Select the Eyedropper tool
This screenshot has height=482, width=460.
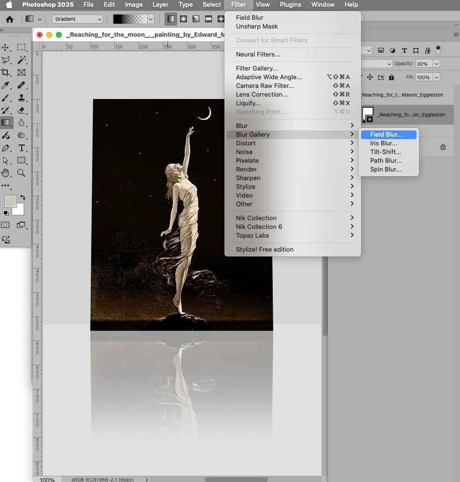click(x=5, y=85)
